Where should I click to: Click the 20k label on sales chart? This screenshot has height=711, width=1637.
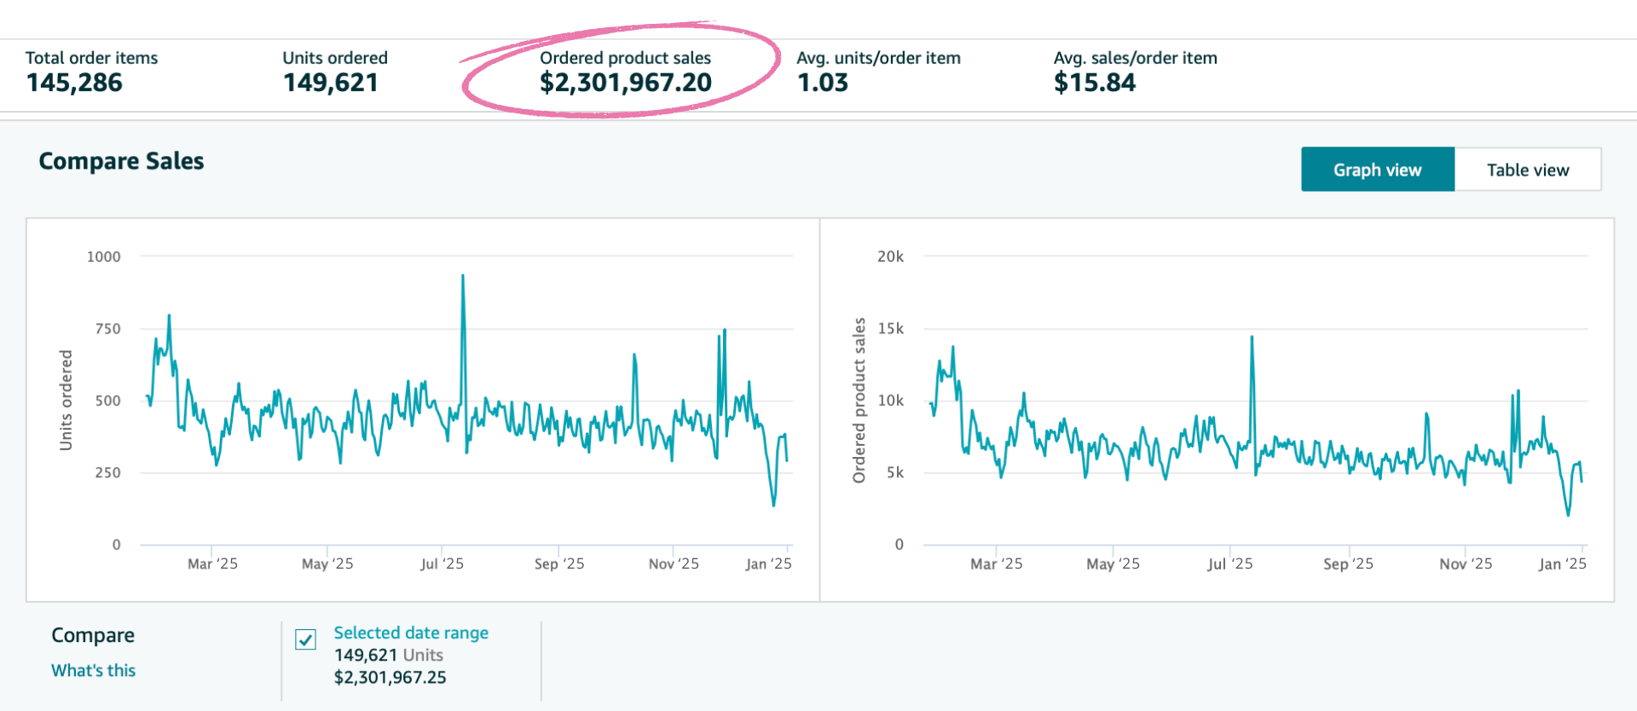pyautogui.click(x=890, y=257)
